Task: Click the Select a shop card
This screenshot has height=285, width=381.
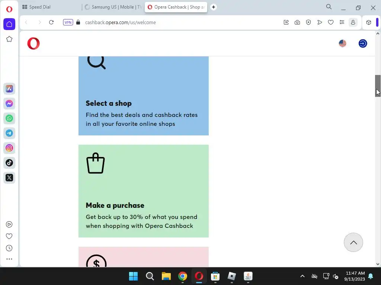Action: [x=143, y=96]
